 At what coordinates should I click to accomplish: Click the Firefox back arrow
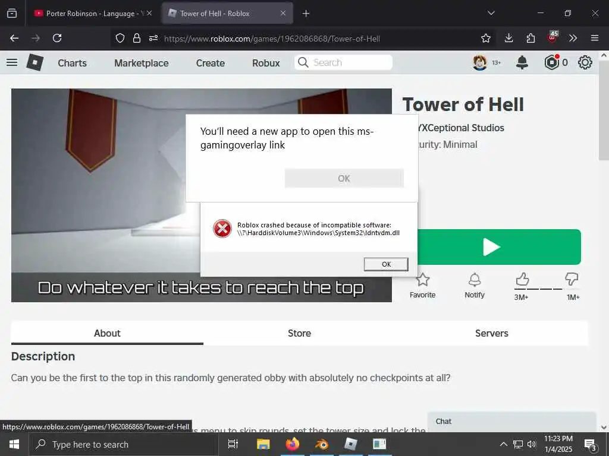14,38
